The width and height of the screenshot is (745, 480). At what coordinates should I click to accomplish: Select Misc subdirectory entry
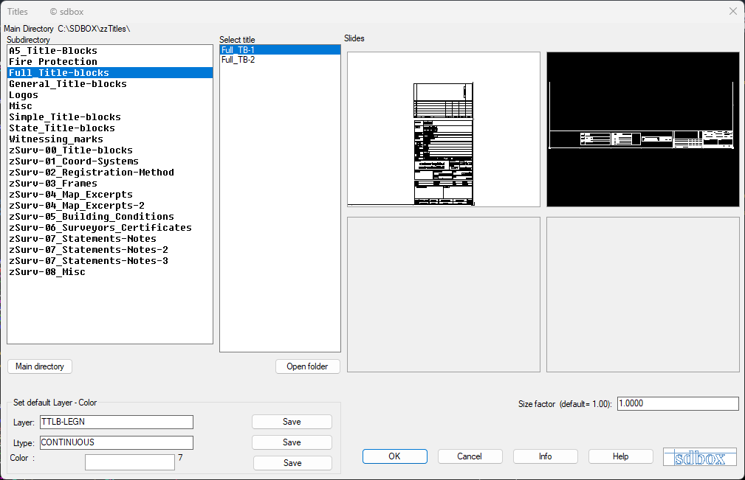pos(110,105)
